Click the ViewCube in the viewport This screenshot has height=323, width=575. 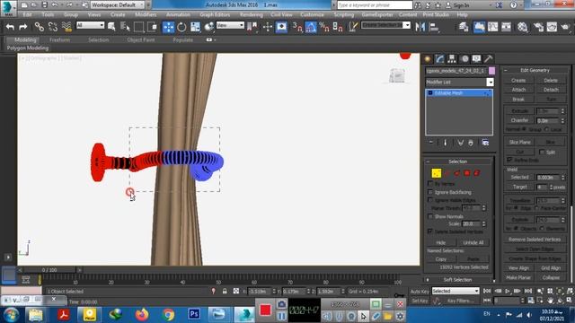point(397,75)
